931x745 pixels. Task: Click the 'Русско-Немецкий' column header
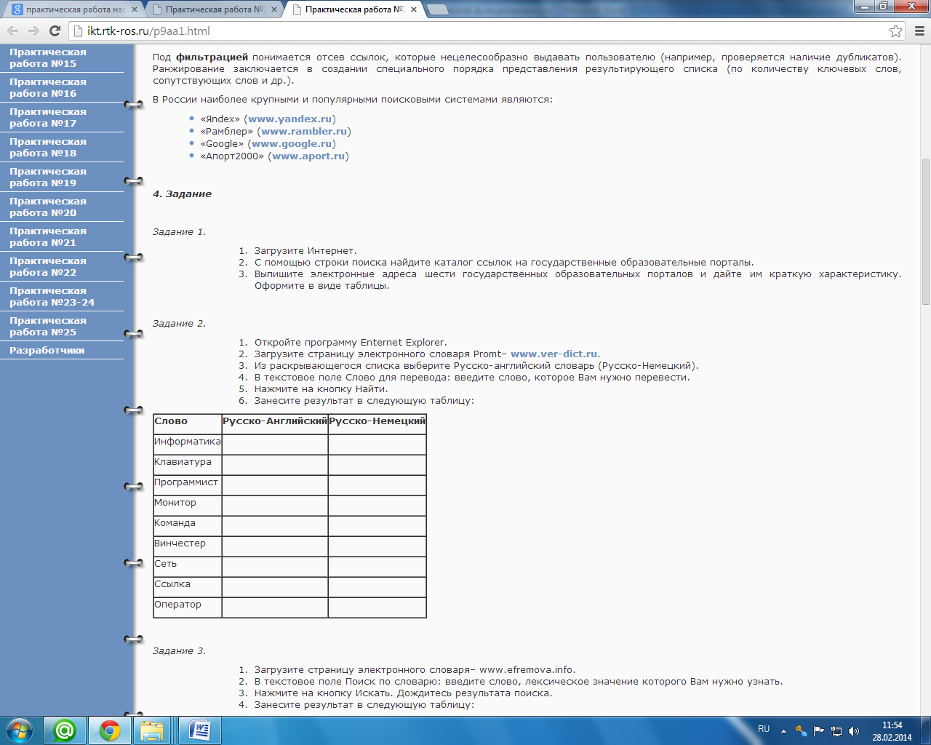[377, 423]
